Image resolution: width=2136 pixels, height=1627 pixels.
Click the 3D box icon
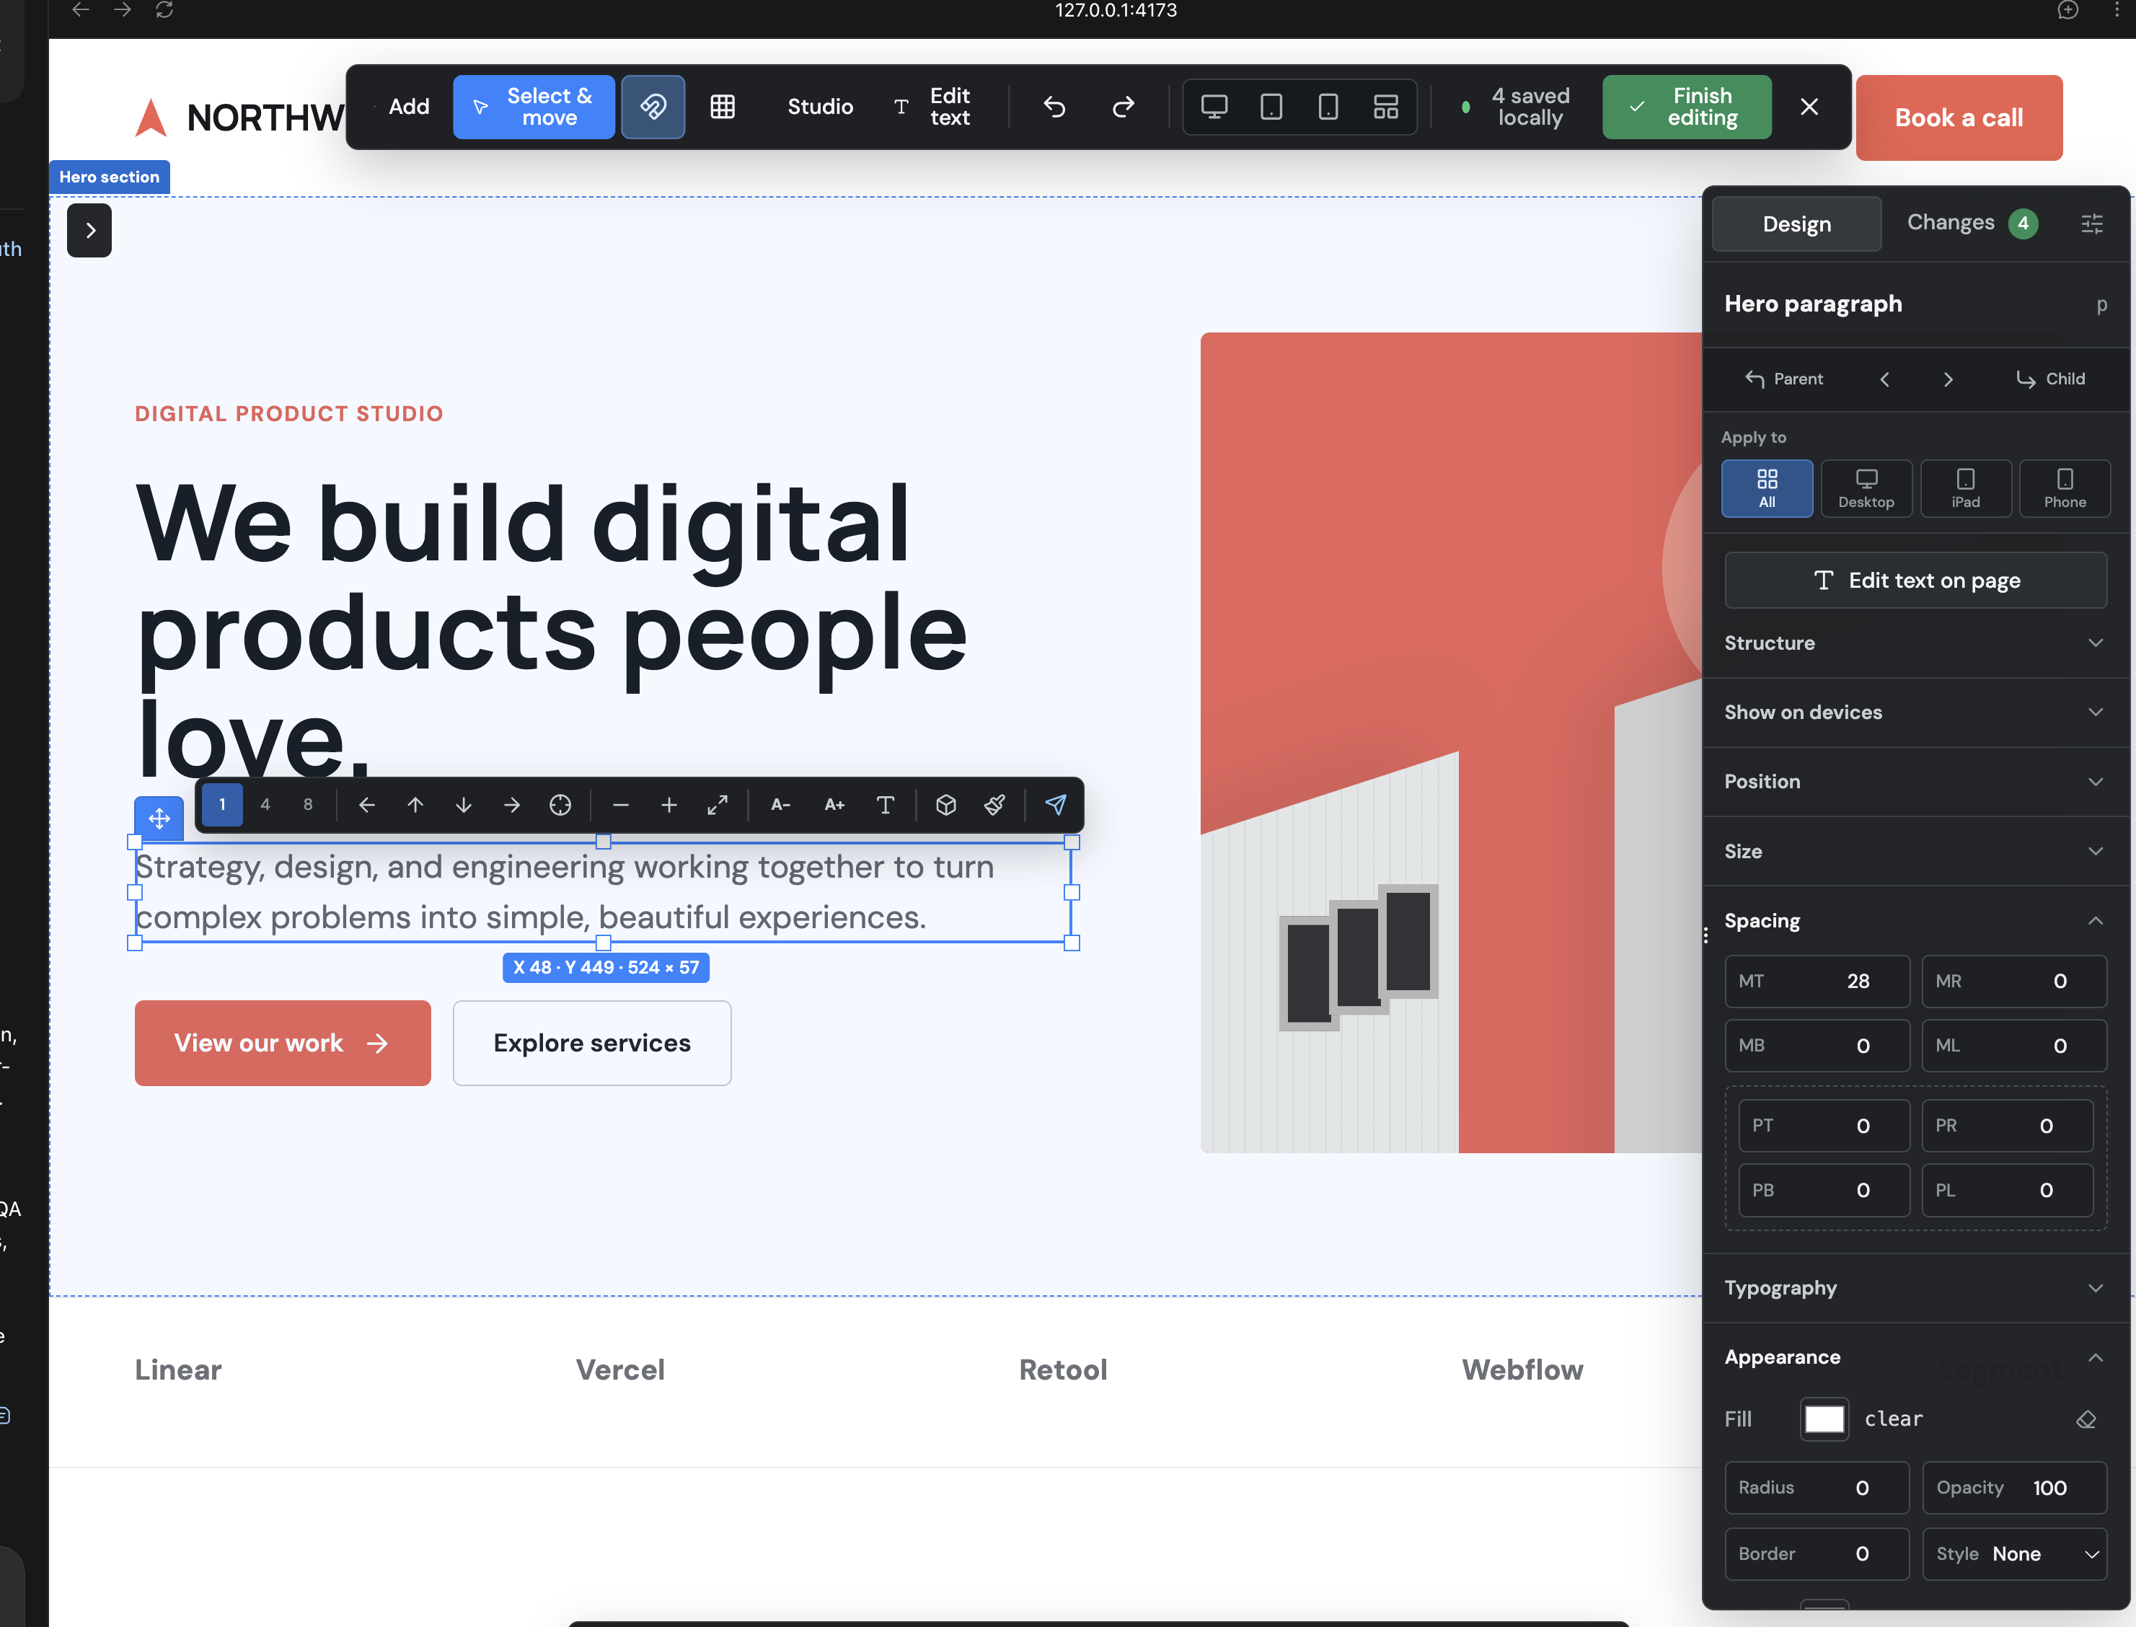pos(946,805)
